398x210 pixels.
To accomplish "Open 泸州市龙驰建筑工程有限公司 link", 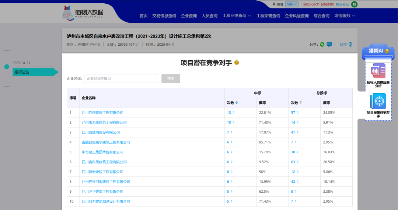I will [104, 122].
